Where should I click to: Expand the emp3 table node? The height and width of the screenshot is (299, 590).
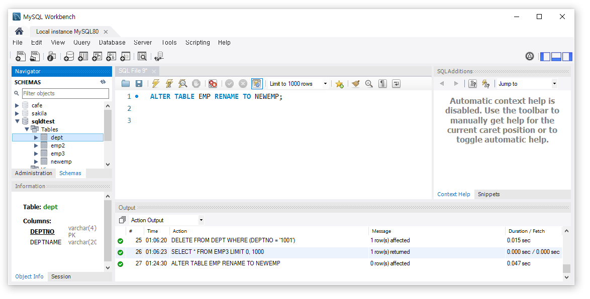point(36,154)
